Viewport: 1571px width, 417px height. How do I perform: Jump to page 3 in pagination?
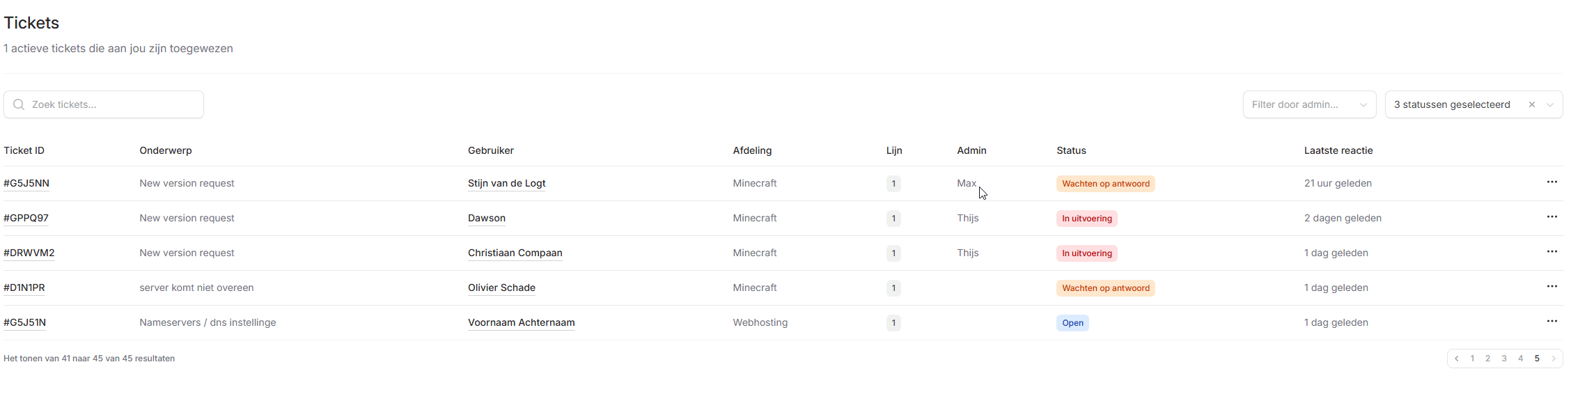(x=1504, y=359)
